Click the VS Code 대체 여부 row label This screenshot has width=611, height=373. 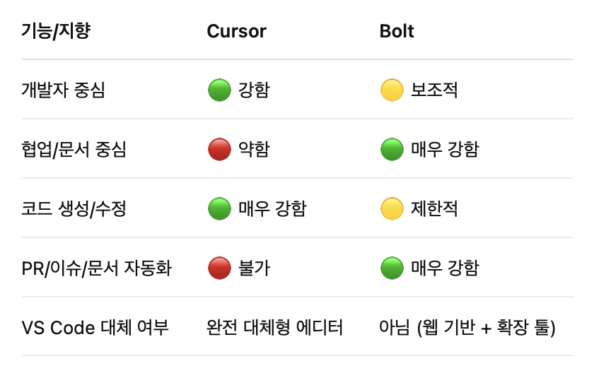tap(95, 327)
